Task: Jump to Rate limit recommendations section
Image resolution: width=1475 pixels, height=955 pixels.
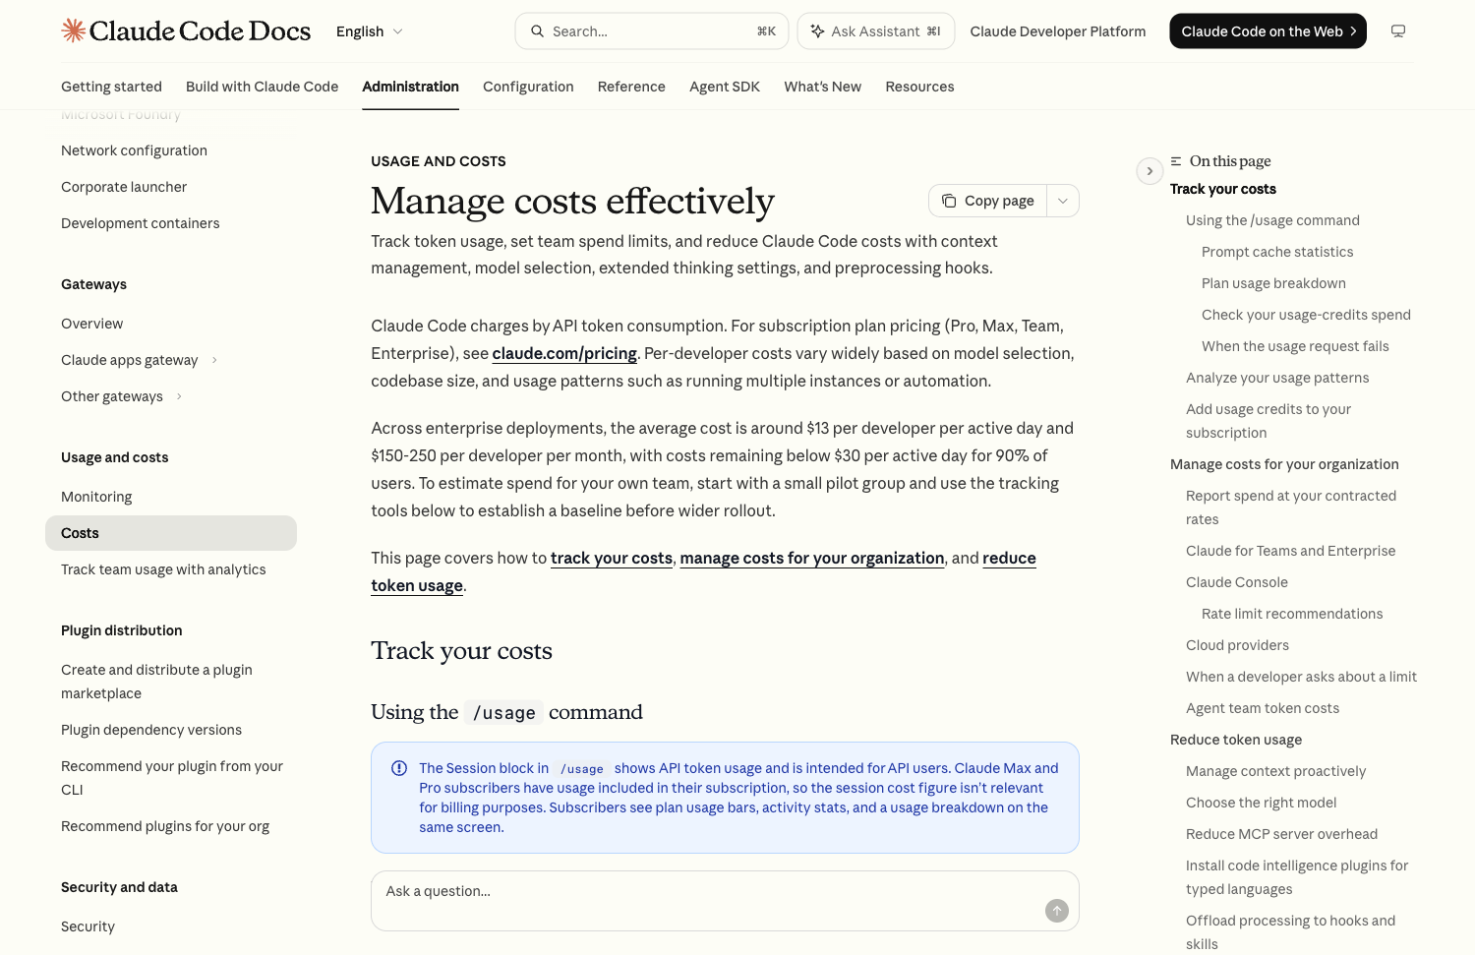Action: coord(1292,614)
